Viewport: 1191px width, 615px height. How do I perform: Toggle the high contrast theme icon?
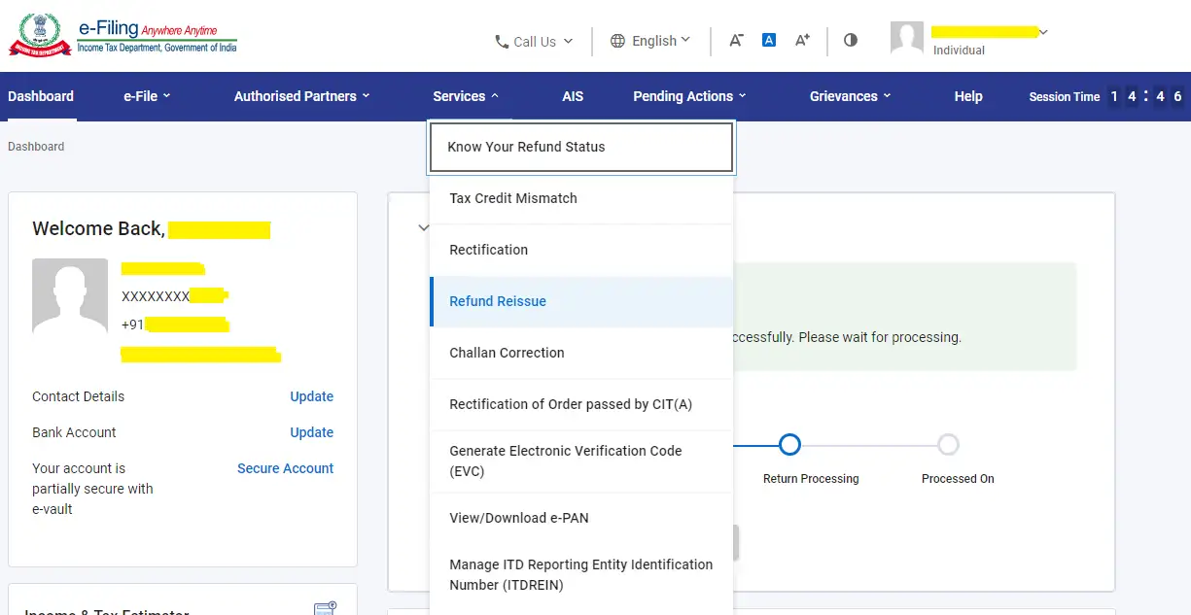coord(851,40)
